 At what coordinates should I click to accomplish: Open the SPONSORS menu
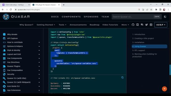pyautogui.click(x=91, y=17)
